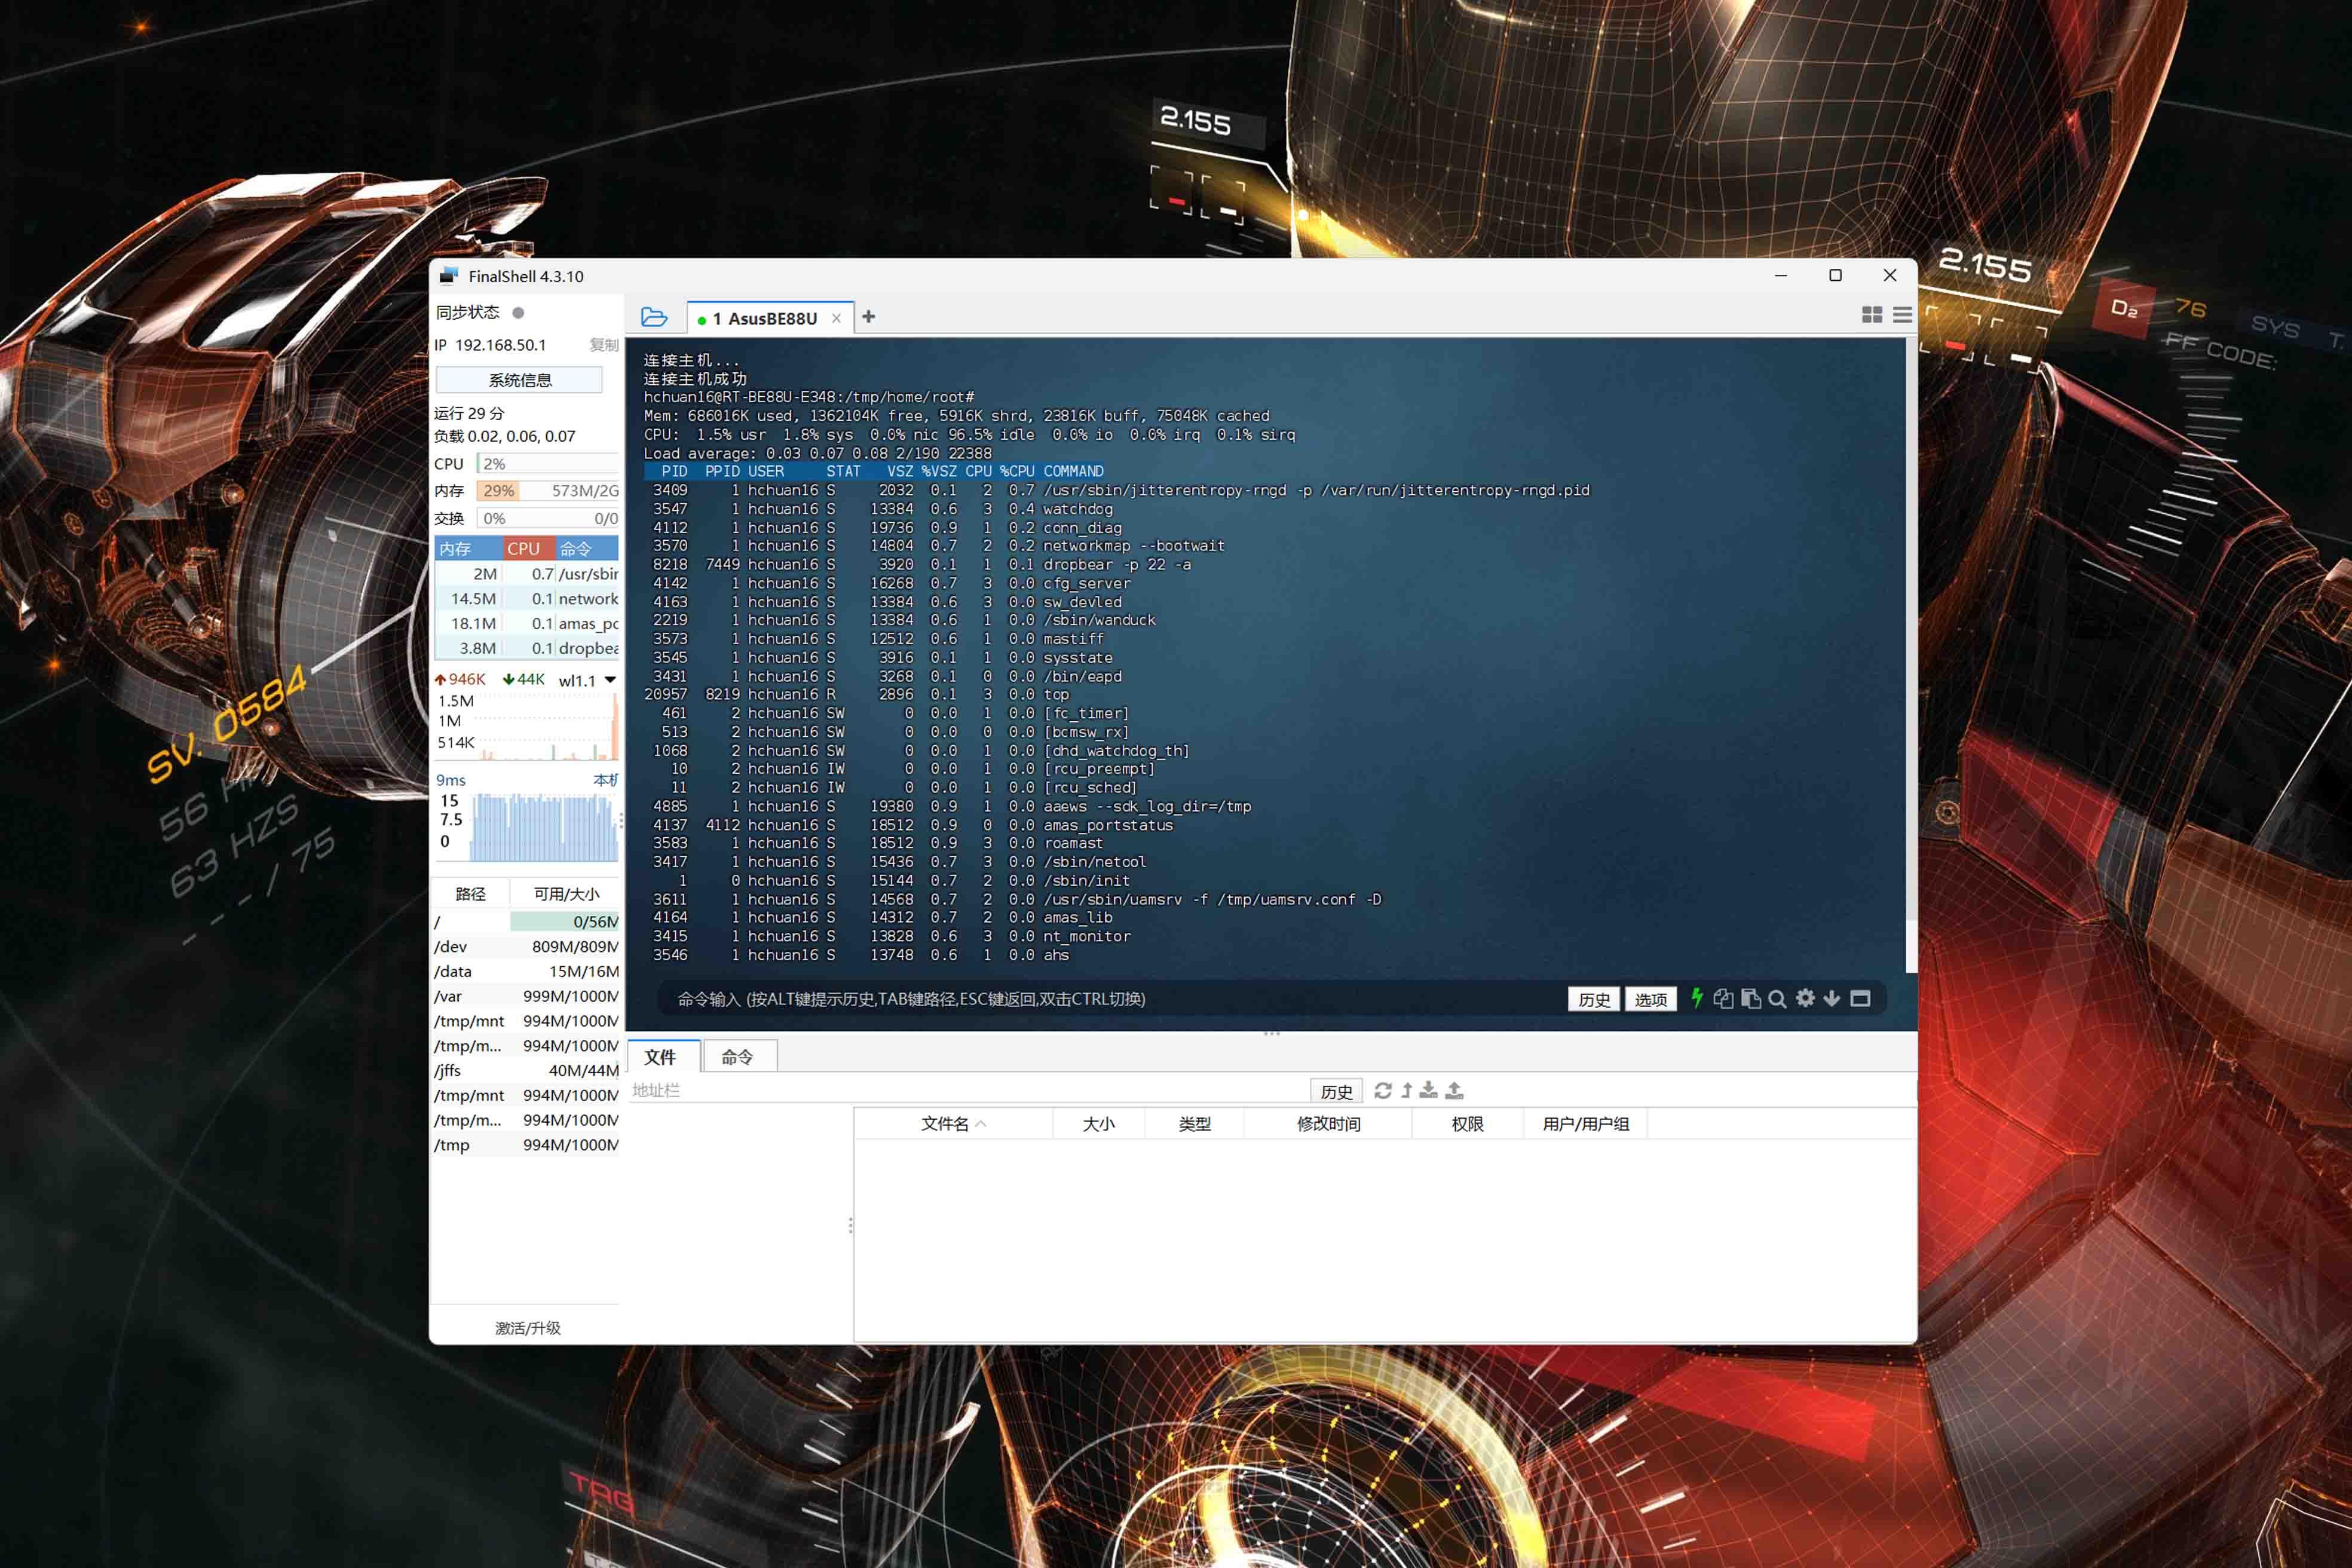Click the 命令输入 command input field
The height and width of the screenshot is (1568, 2352).
coord(1100,999)
